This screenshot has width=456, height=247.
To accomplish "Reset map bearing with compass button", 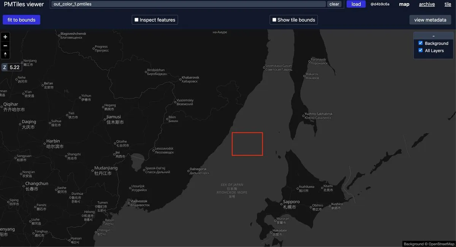I will [x=5, y=55].
